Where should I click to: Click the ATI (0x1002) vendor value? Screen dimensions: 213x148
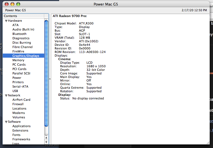click(89, 41)
